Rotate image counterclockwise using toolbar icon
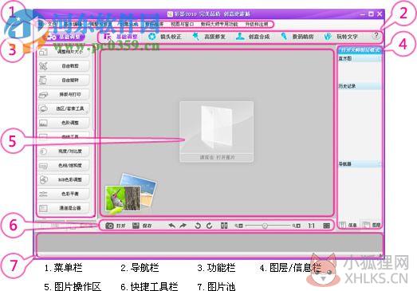 (x=198, y=226)
